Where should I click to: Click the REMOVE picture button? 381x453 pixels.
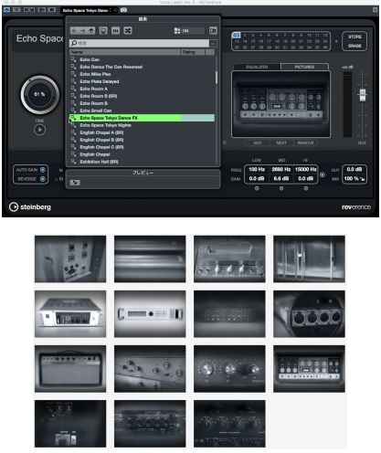click(x=305, y=142)
